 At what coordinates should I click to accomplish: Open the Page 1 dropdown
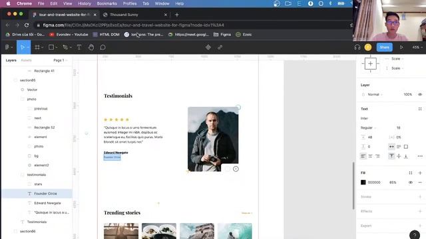pyautogui.click(x=61, y=60)
